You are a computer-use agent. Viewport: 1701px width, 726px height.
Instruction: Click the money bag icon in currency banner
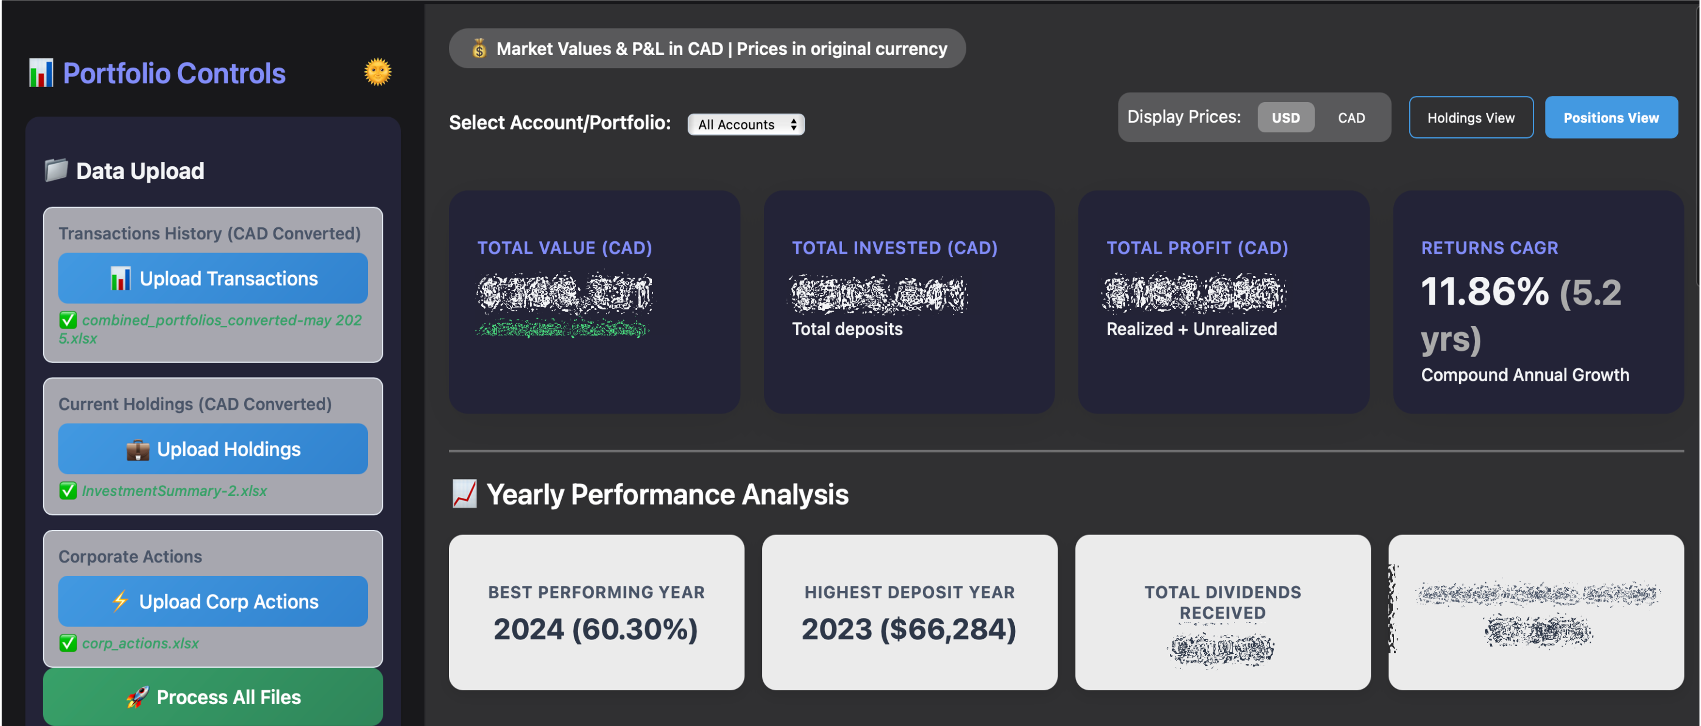click(x=479, y=49)
